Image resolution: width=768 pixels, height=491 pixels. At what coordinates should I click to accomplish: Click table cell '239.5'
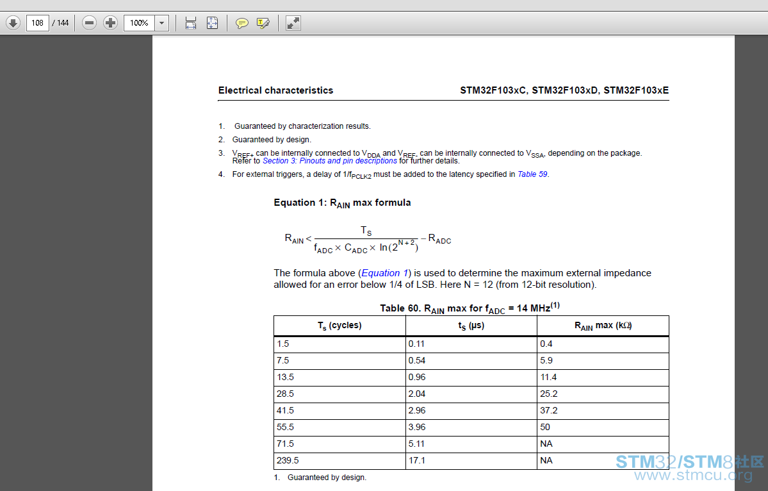[339, 461]
